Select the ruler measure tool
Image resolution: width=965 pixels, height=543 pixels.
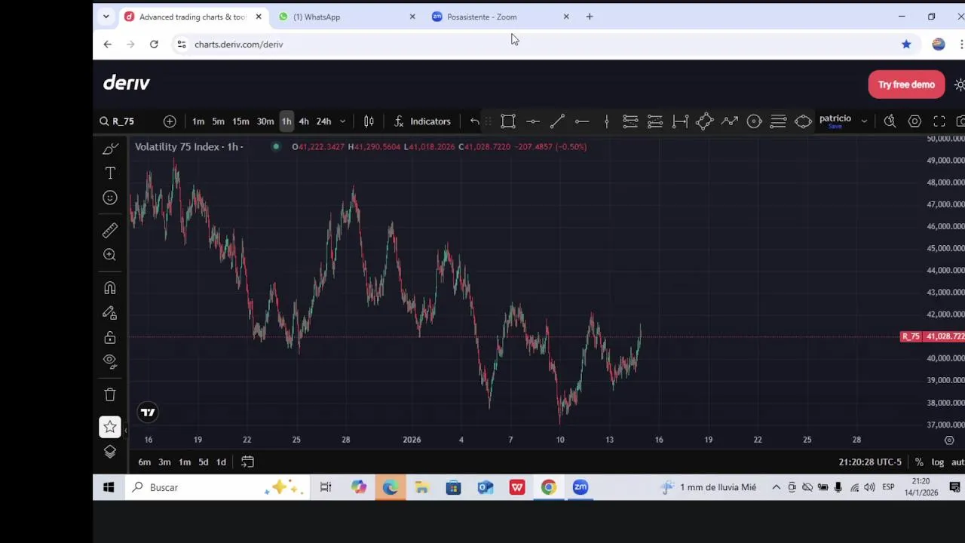pos(110,230)
